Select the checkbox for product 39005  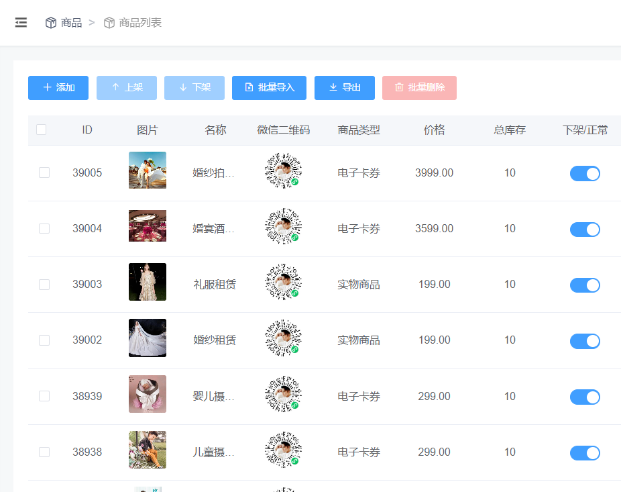(44, 173)
